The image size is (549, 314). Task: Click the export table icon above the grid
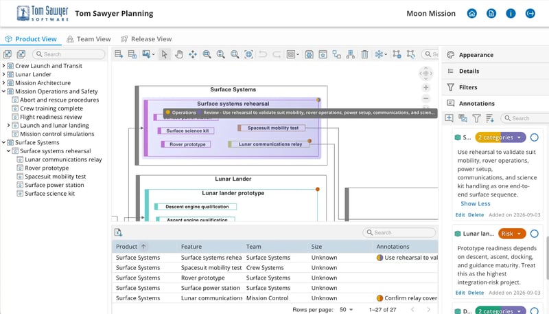[x=118, y=232]
